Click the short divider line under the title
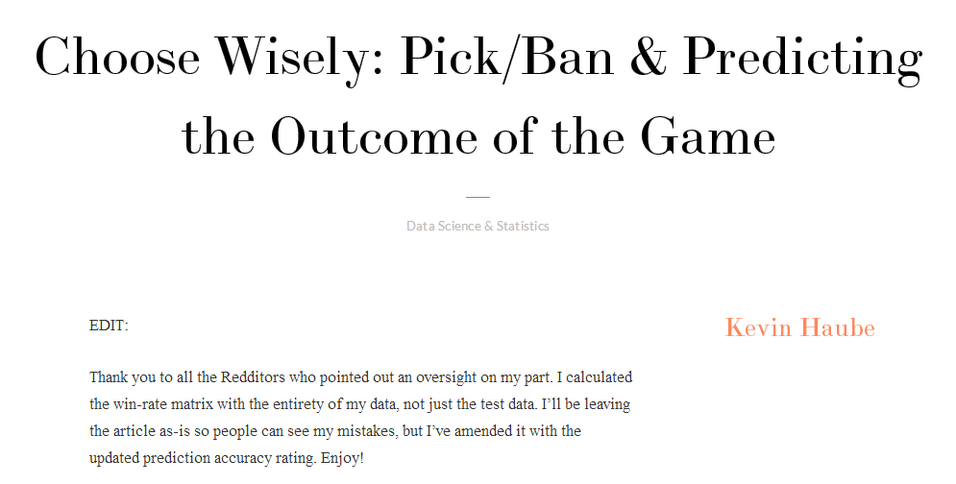The height and width of the screenshot is (484, 956). [x=478, y=197]
